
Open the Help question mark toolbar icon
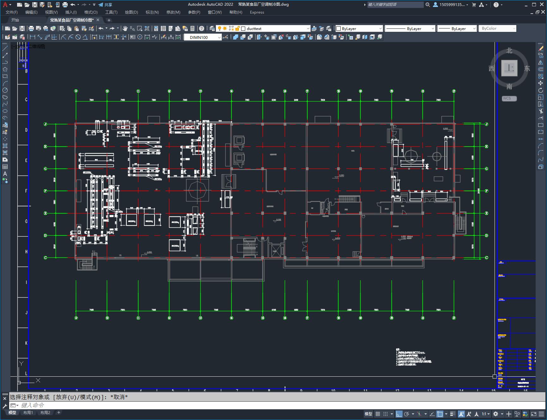click(202, 28)
